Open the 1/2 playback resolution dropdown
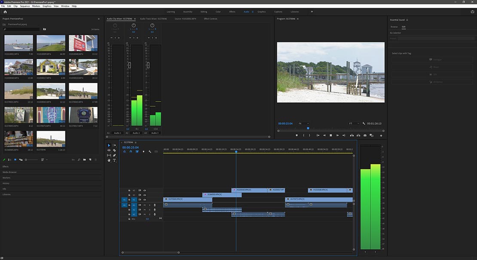This screenshot has width=477, height=260. coord(354,123)
